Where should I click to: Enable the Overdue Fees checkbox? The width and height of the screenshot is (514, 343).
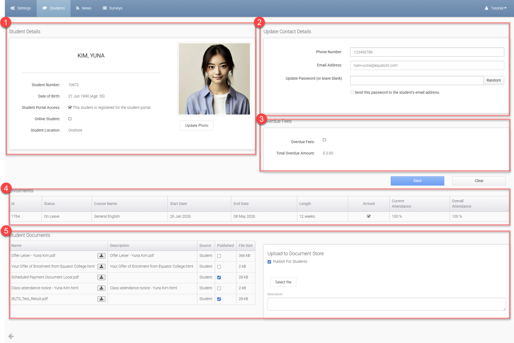point(324,140)
